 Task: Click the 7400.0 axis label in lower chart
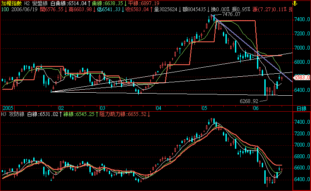tap(302, 122)
